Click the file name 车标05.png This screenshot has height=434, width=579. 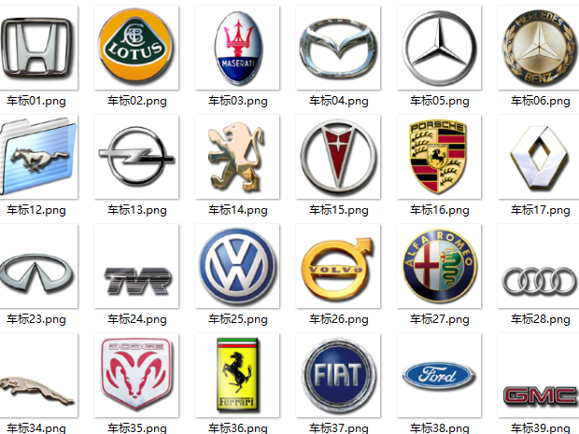tap(440, 101)
